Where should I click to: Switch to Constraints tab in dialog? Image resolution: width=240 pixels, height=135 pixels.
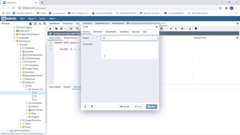tap(111, 31)
